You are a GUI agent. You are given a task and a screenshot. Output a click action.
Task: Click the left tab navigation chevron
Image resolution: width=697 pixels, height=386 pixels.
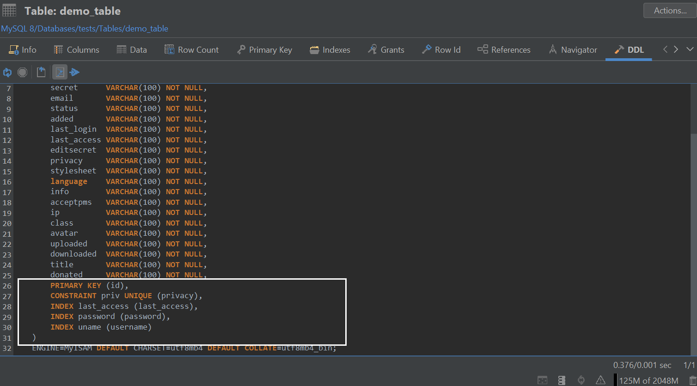[665, 48]
